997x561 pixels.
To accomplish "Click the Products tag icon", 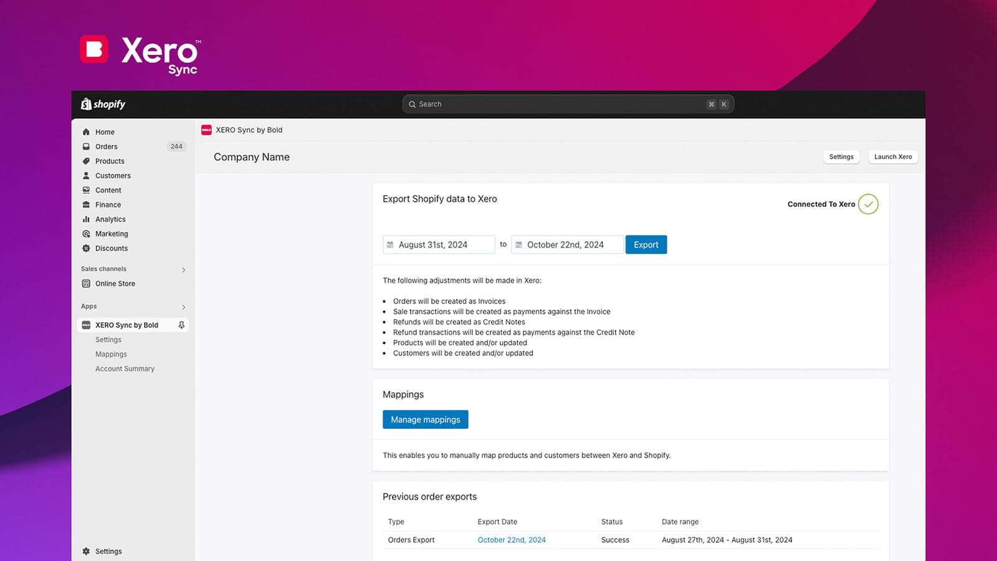I will click(x=86, y=161).
